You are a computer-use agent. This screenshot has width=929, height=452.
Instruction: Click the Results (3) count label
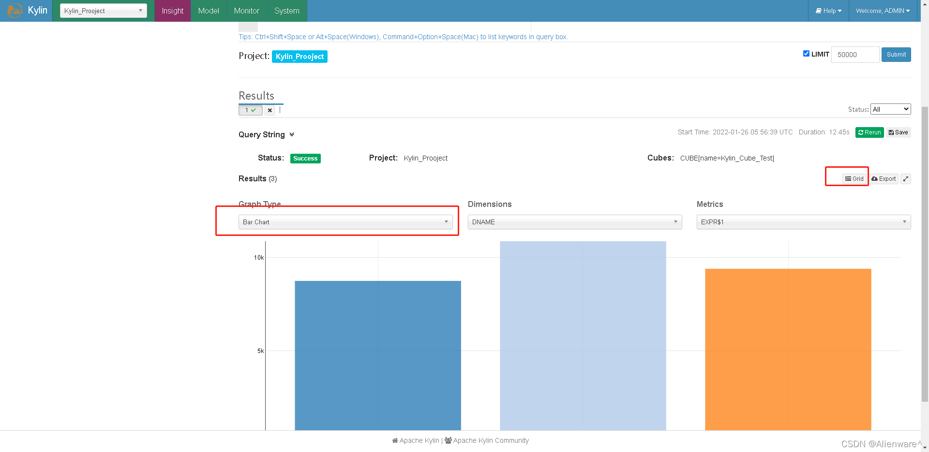(258, 179)
